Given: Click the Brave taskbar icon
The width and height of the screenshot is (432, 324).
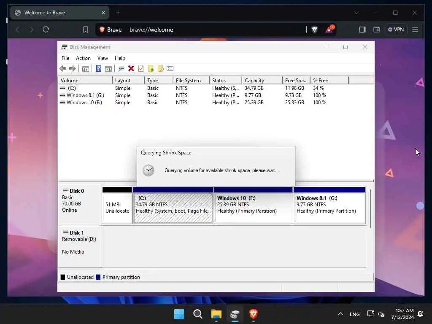Looking at the screenshot, I should 254,314.
